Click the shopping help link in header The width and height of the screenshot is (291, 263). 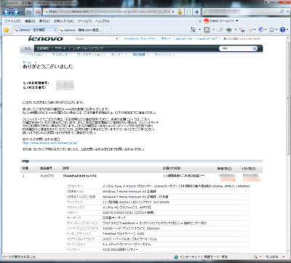pyautogui.click(x=207, y=39)
